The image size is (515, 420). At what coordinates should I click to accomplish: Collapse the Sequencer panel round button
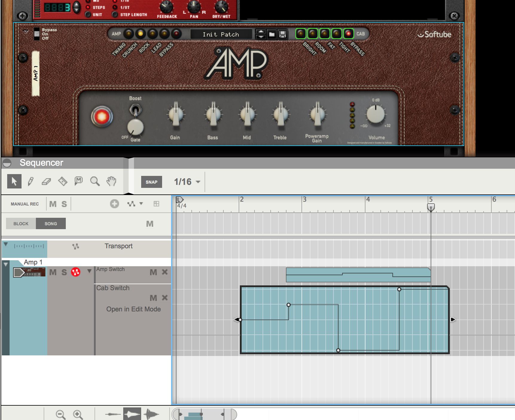(x=7, y=163)
